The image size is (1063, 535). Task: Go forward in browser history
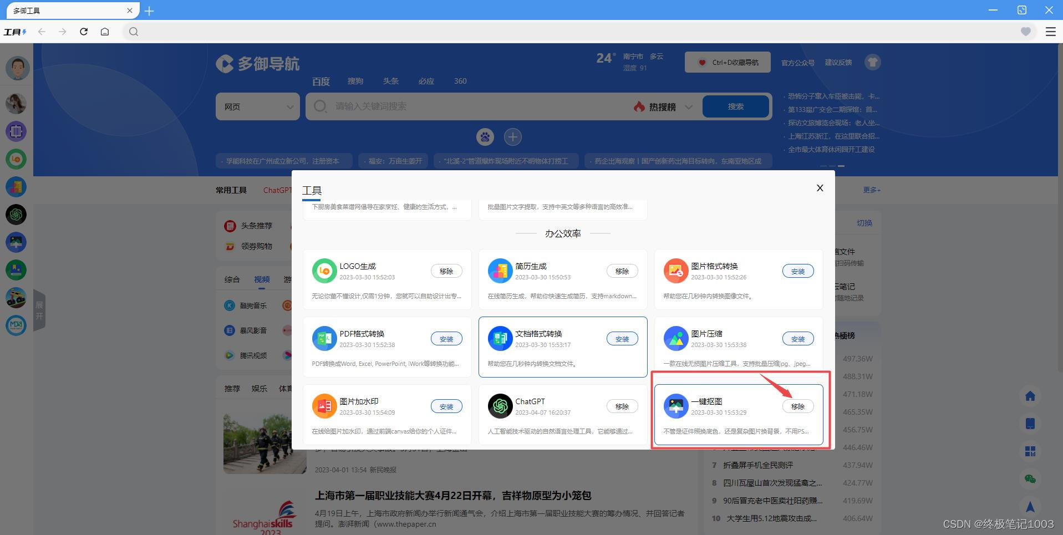tap(63, 32)
